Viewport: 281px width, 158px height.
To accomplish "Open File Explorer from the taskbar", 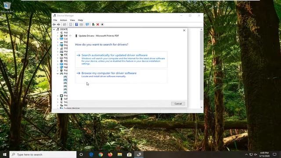I will point(120,154).
